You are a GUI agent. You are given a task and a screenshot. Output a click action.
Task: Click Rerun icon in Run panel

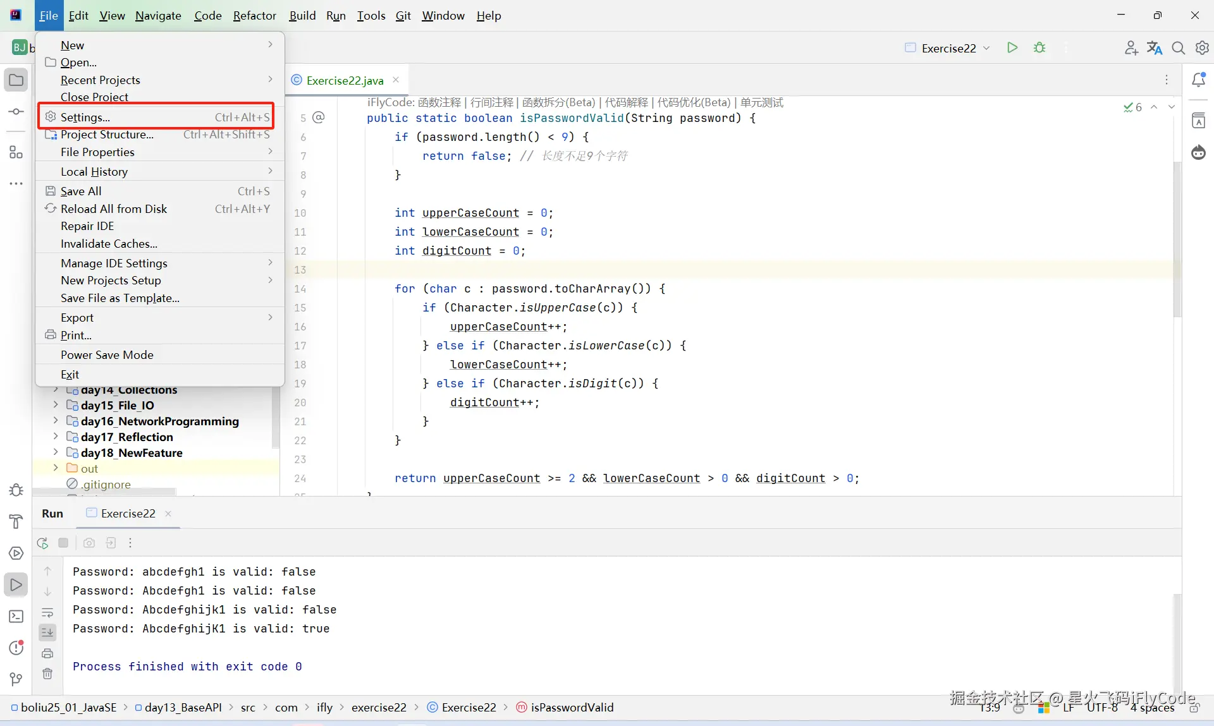point(42,543)
